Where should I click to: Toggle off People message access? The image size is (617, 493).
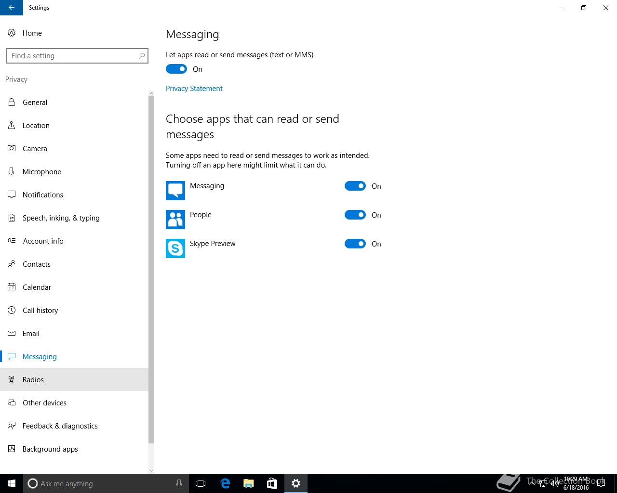[355, 215]
